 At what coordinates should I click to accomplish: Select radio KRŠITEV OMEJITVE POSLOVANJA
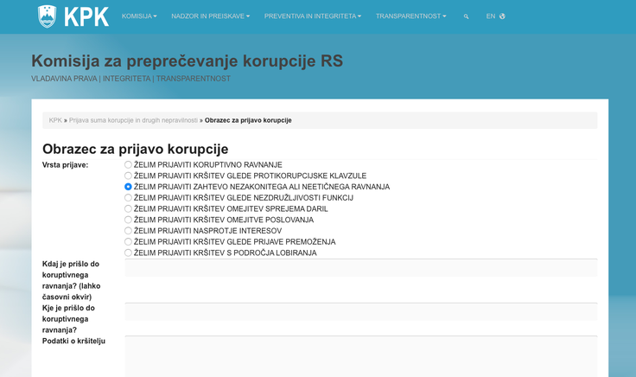[x=128, y=220]
